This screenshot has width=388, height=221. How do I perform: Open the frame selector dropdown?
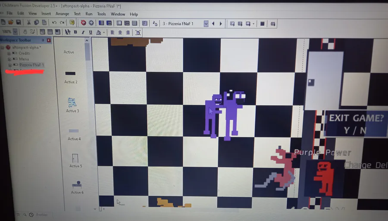[206, 24]
